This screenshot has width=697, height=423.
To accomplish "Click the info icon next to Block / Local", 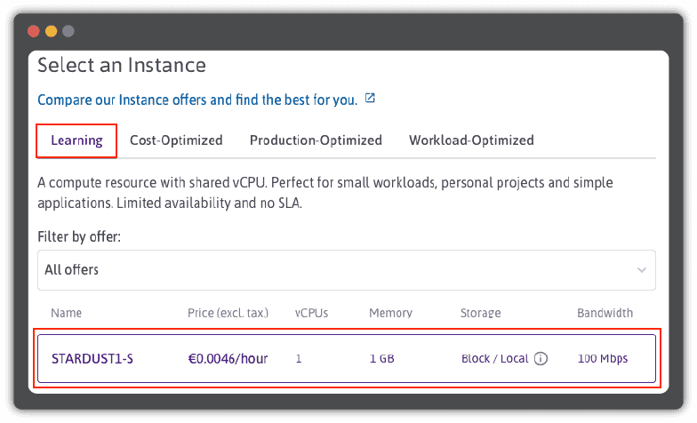I will point(541,359).
